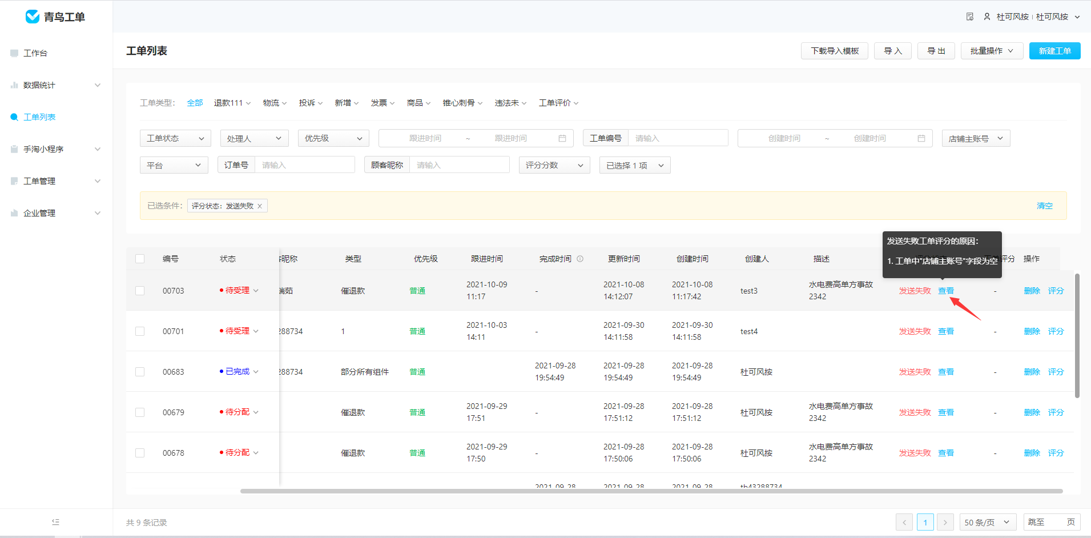The height and width of the screenshot is (538, 1091).
Task: Open the 工单列表 sidebar item
Action: pos(39,117)
